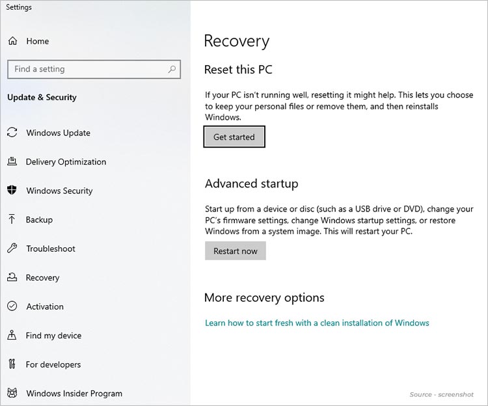Select the Backup label

(39, 220)
